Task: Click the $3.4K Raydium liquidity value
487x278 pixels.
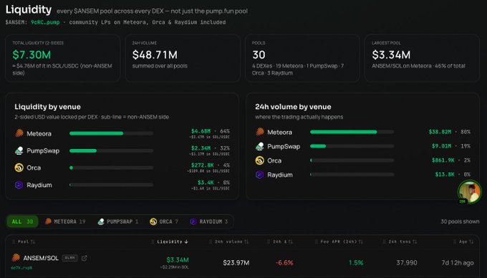Action: (206, 182)
